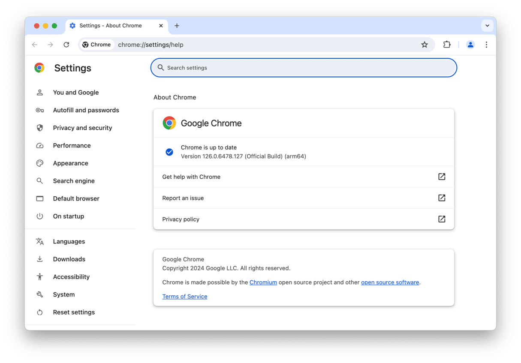Open the profile avatar icon
This screenshot has width=521, height=363.
(470, 45)
